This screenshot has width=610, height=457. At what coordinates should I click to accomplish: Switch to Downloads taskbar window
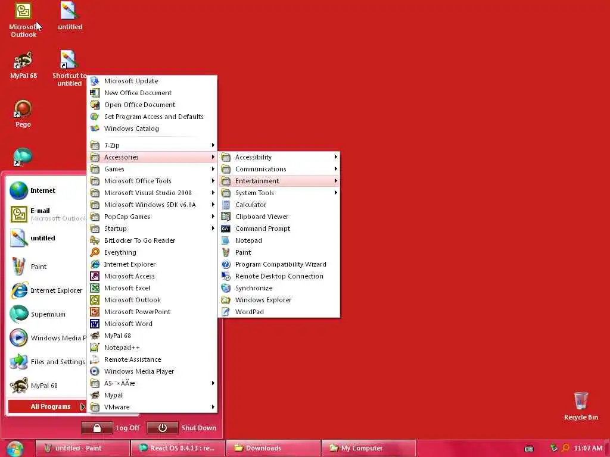[273, 448]
